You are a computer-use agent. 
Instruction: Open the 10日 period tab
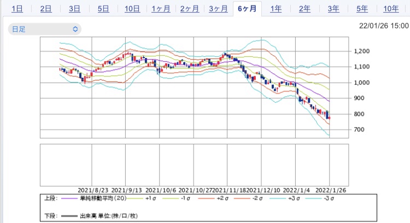pos(132,9)
